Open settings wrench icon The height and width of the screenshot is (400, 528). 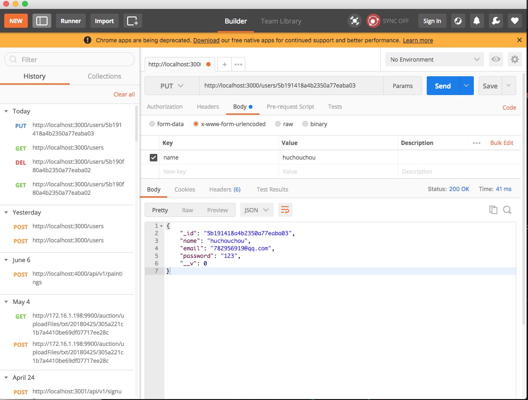point(496,21)
